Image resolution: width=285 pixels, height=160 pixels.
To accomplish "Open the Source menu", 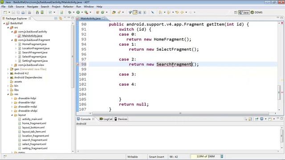I will pos(20,7).
